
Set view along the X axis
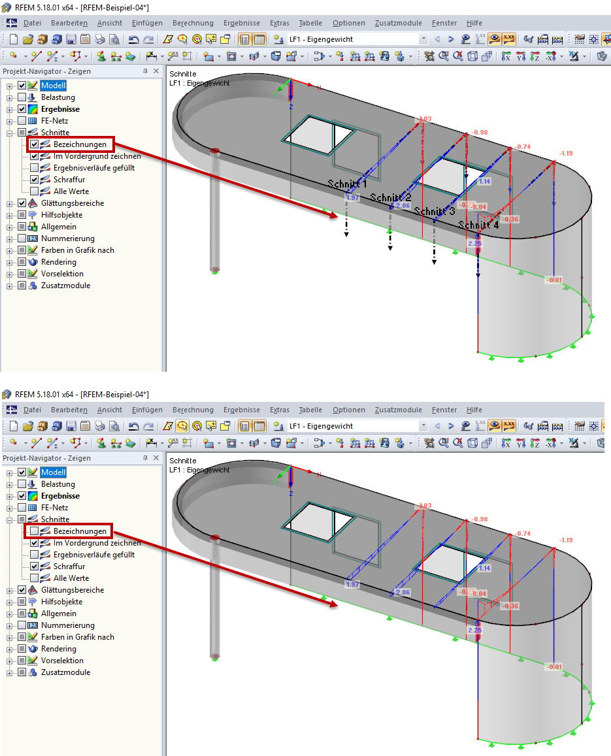[x=506, y=56]
